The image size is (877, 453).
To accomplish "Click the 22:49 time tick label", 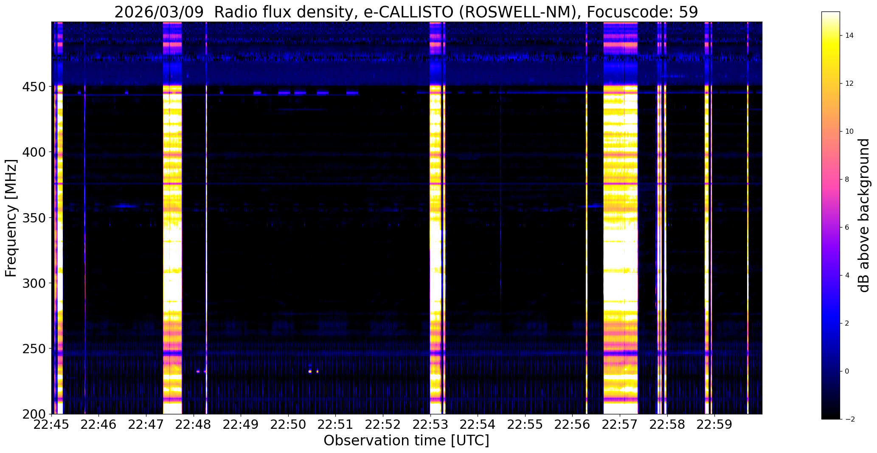I will [x=241, y=425].
